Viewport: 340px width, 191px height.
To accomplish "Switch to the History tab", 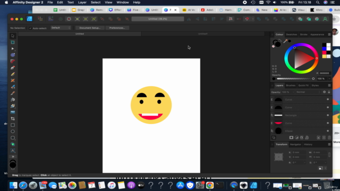I will [308, 144].
